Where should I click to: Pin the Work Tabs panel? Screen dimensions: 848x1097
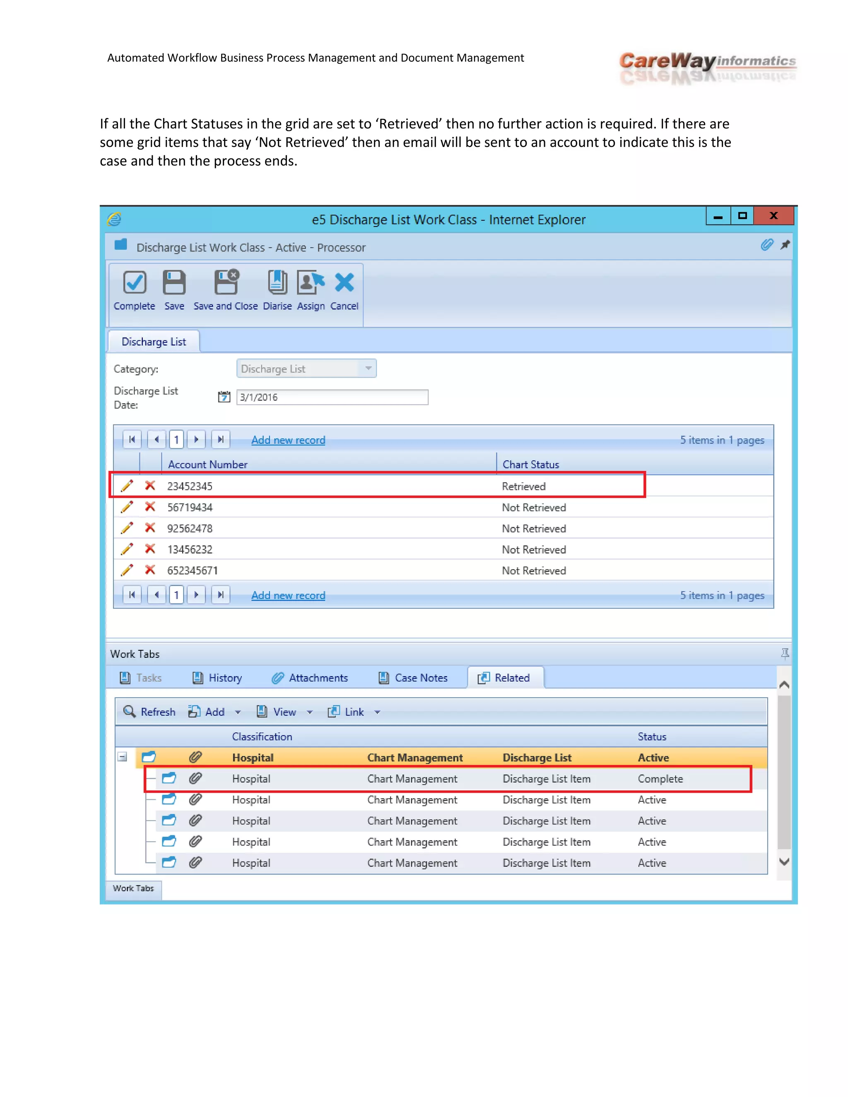click(785, 654)
